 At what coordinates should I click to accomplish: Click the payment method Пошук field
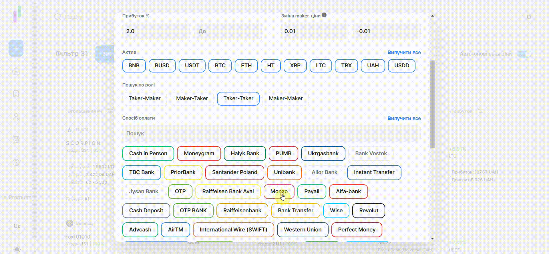tap(271, 133)
